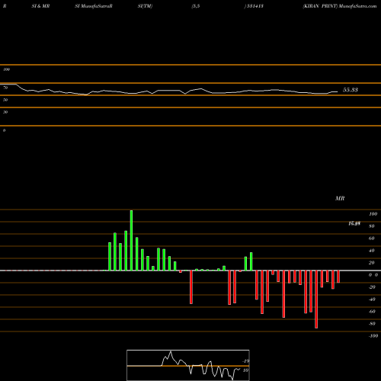Click the 40 label on the MR axis
This screenshot has height=381, width=381.
[372, 251]
